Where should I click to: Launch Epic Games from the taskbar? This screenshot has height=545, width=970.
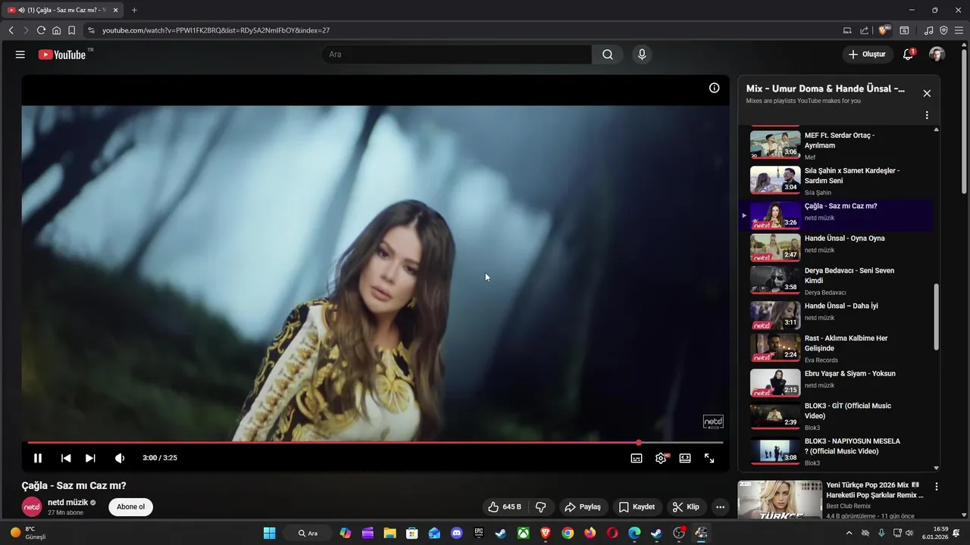(479, 533)
